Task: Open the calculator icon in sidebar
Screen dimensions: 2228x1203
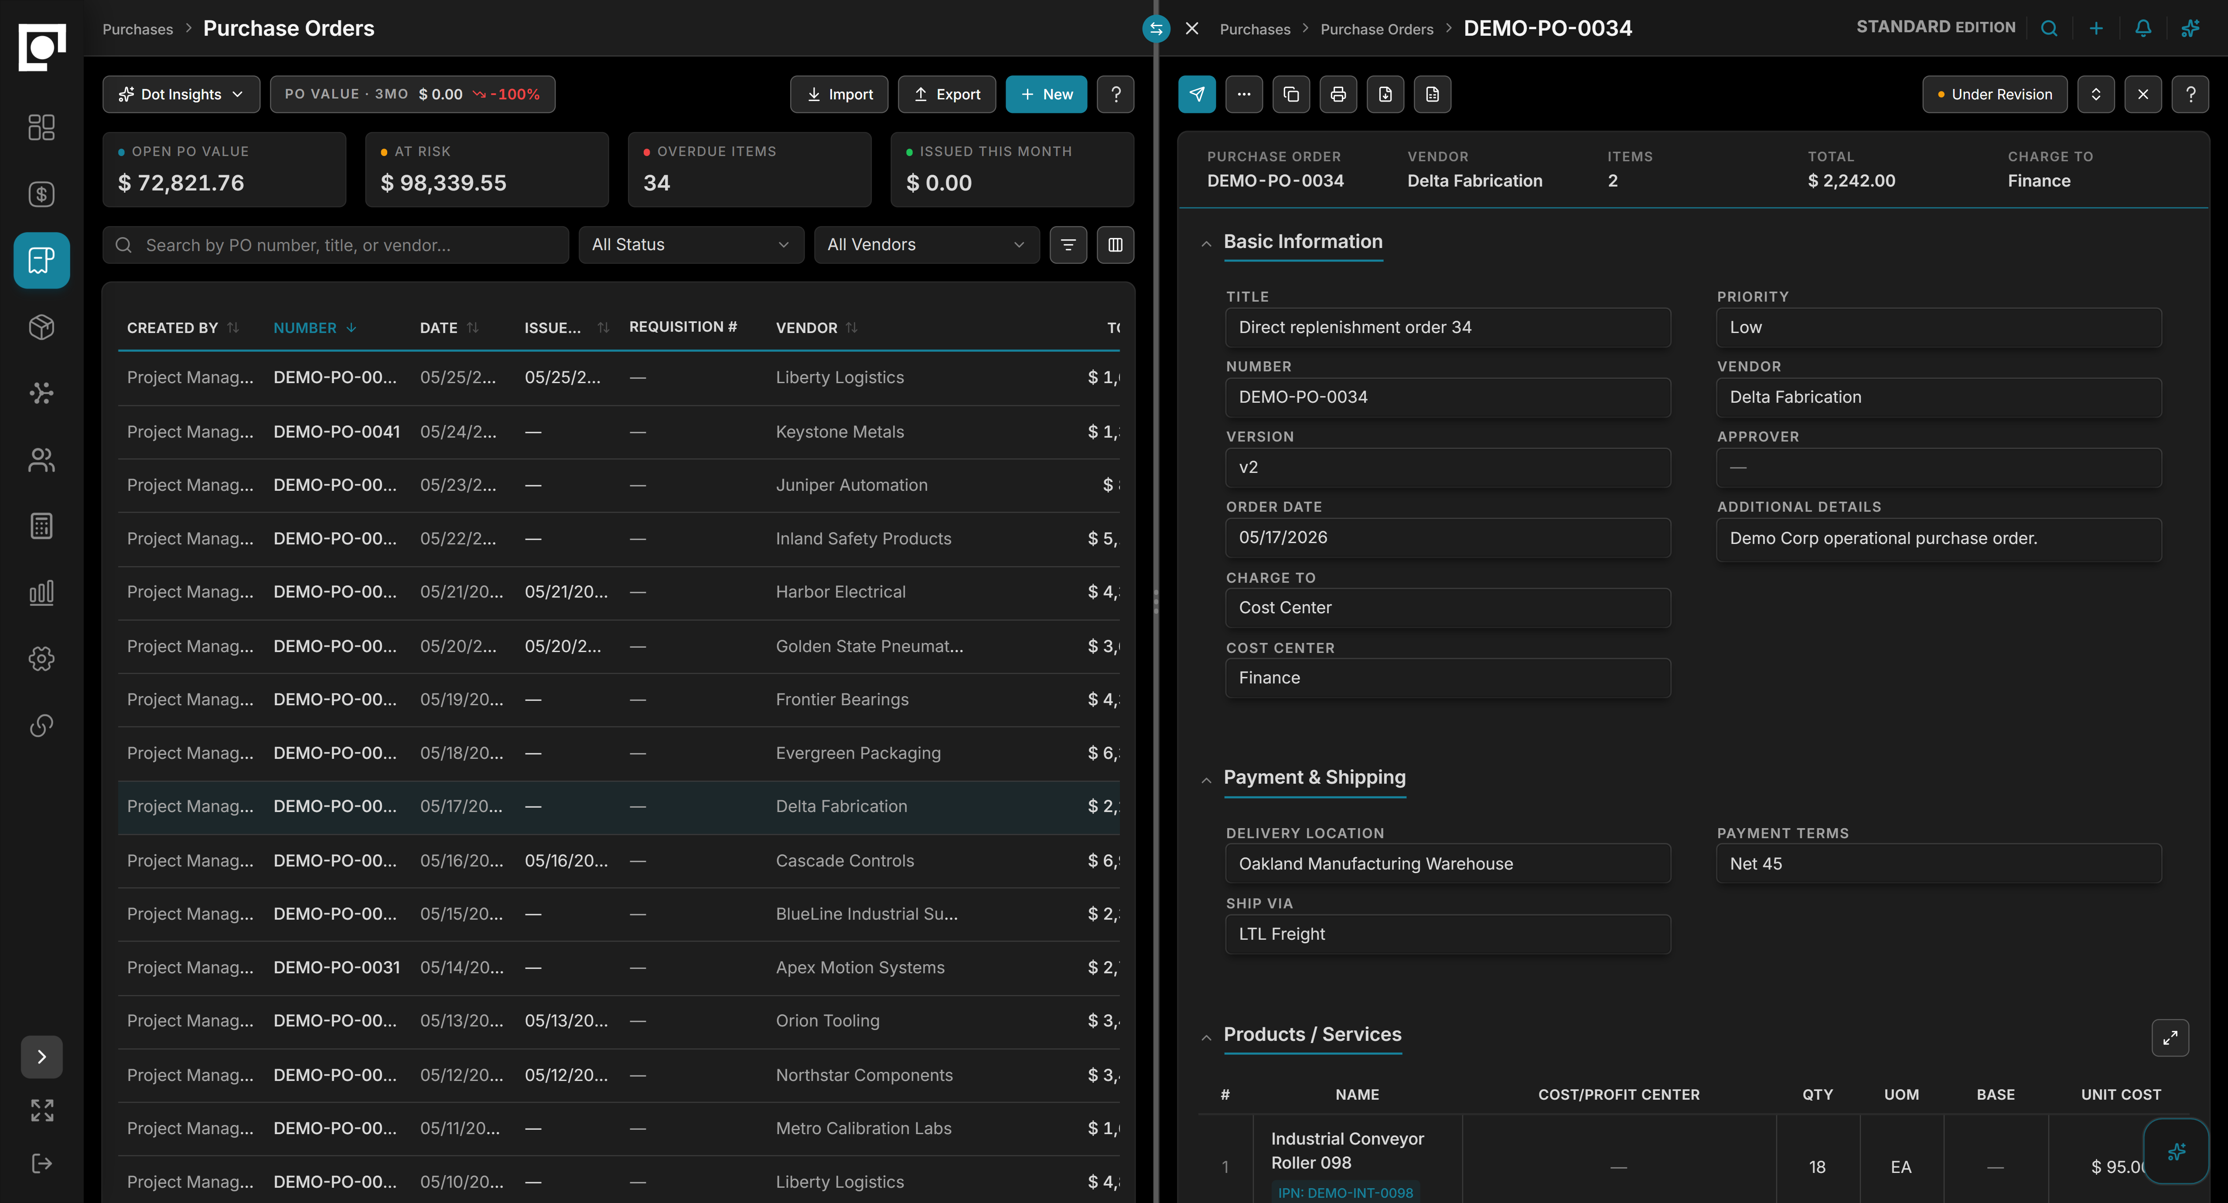Action: tap(41, 526)
